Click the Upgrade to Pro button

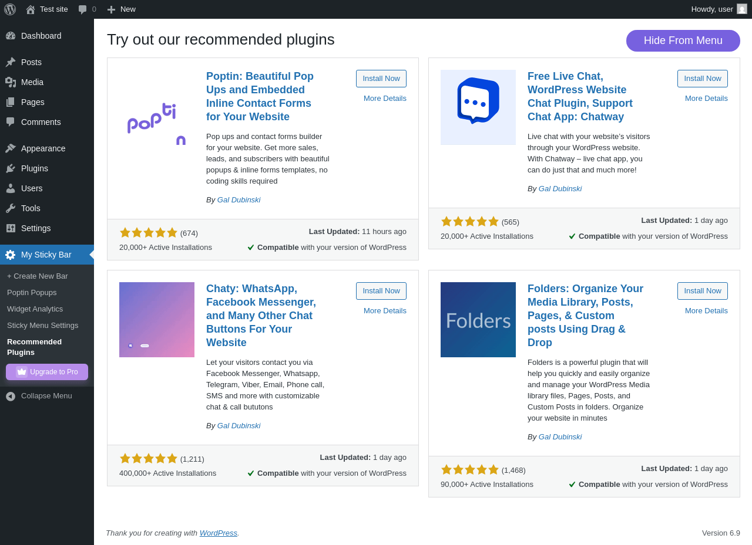47,372
